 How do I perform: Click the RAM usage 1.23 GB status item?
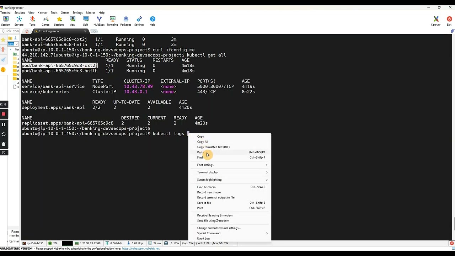pos(87,243)
